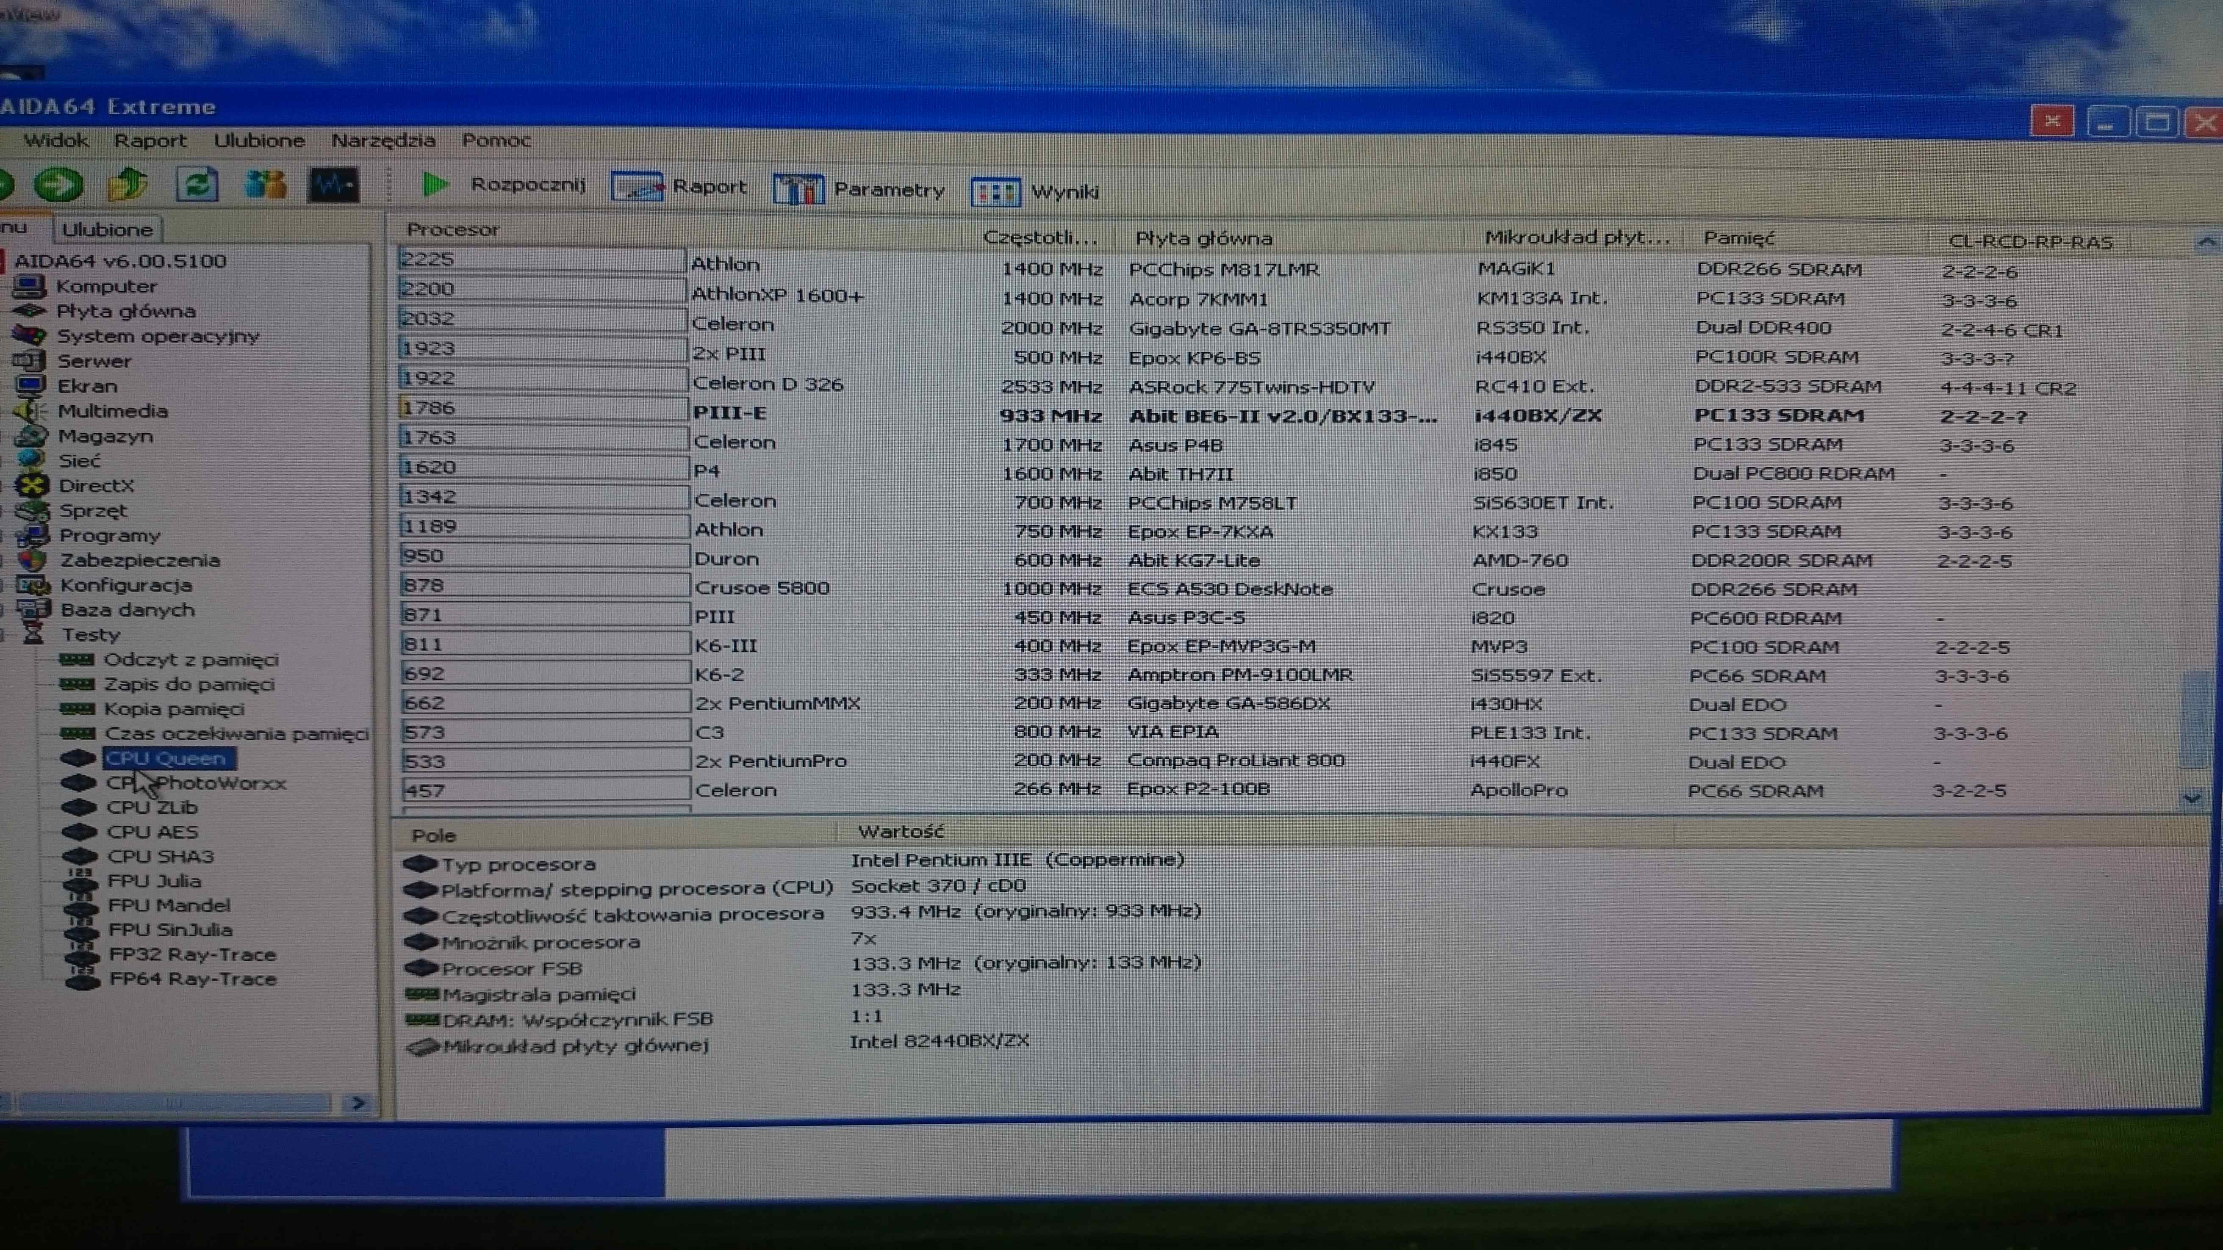Image resolution: width=2223 pixels, height=1250 pixels.
Task: Select FPU Julia benchmark
Action: pyautogui.click(x=154, y=882)
